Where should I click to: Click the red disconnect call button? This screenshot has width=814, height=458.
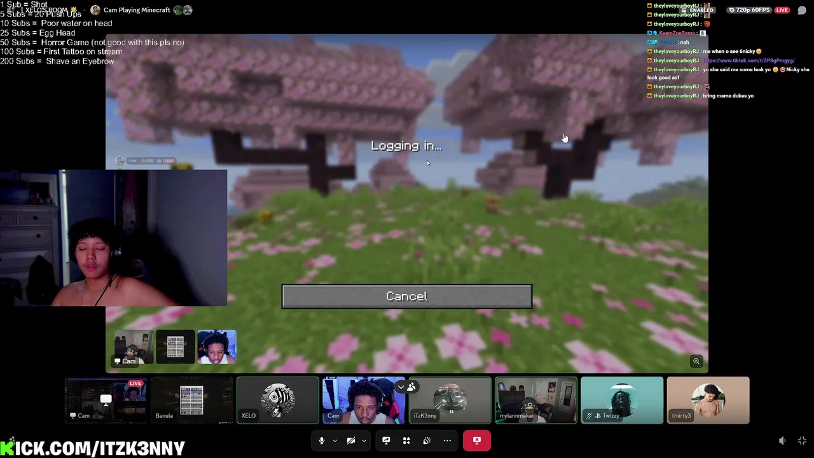pos(477,440)
